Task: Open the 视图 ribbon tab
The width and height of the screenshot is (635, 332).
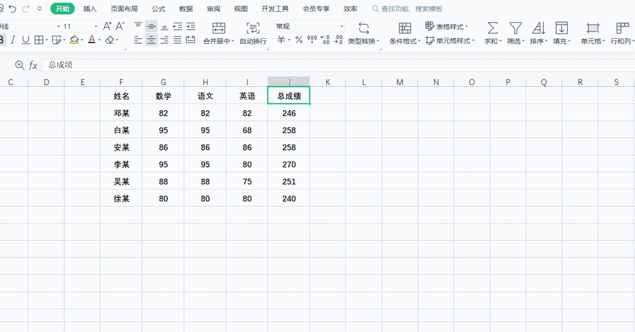Action: [241, 9]
